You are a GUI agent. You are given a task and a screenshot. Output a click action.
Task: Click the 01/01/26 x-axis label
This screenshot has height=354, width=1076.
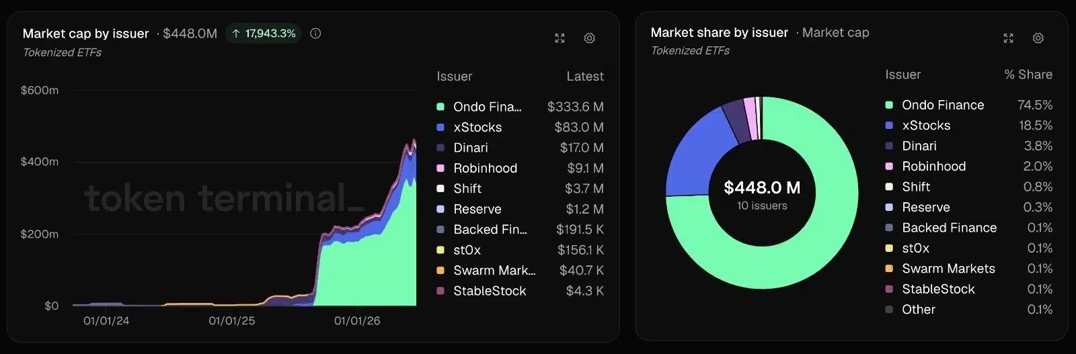pos(357,321)
